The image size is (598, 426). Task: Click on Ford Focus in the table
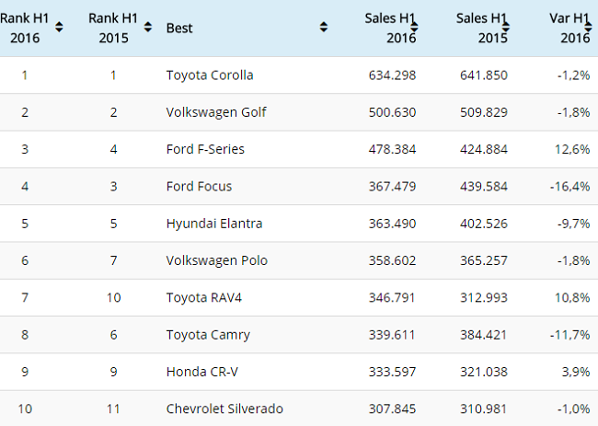click(199, 186)
